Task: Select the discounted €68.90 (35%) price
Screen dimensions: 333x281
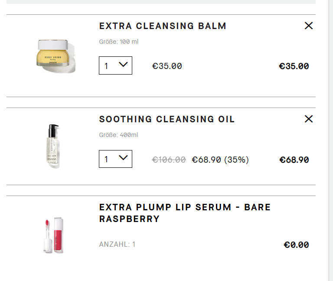Action: coord(220,160)
